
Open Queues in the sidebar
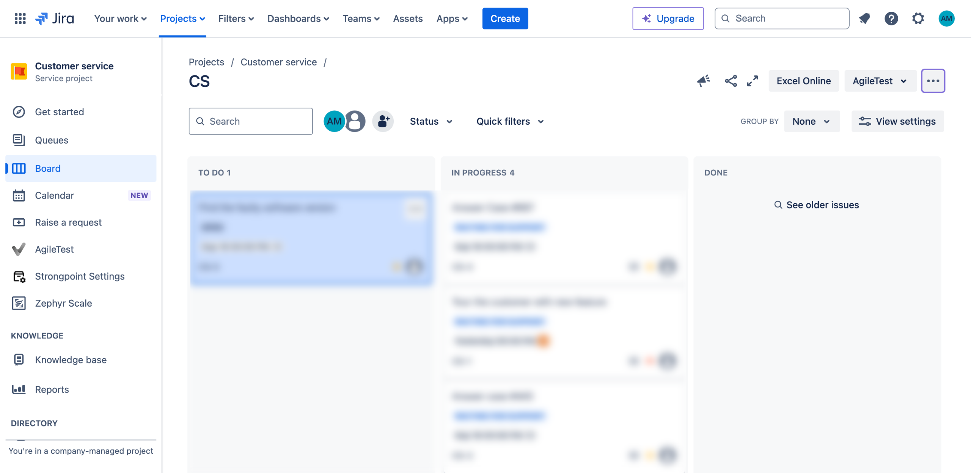pos(52,140)
